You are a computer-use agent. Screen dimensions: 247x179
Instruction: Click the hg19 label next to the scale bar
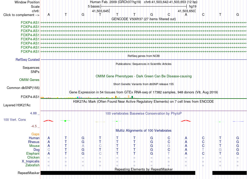[x=193, y=6]
